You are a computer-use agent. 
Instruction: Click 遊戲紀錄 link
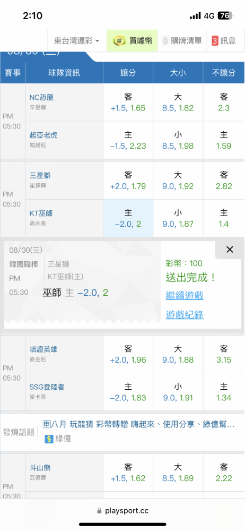tap(185, 315)
